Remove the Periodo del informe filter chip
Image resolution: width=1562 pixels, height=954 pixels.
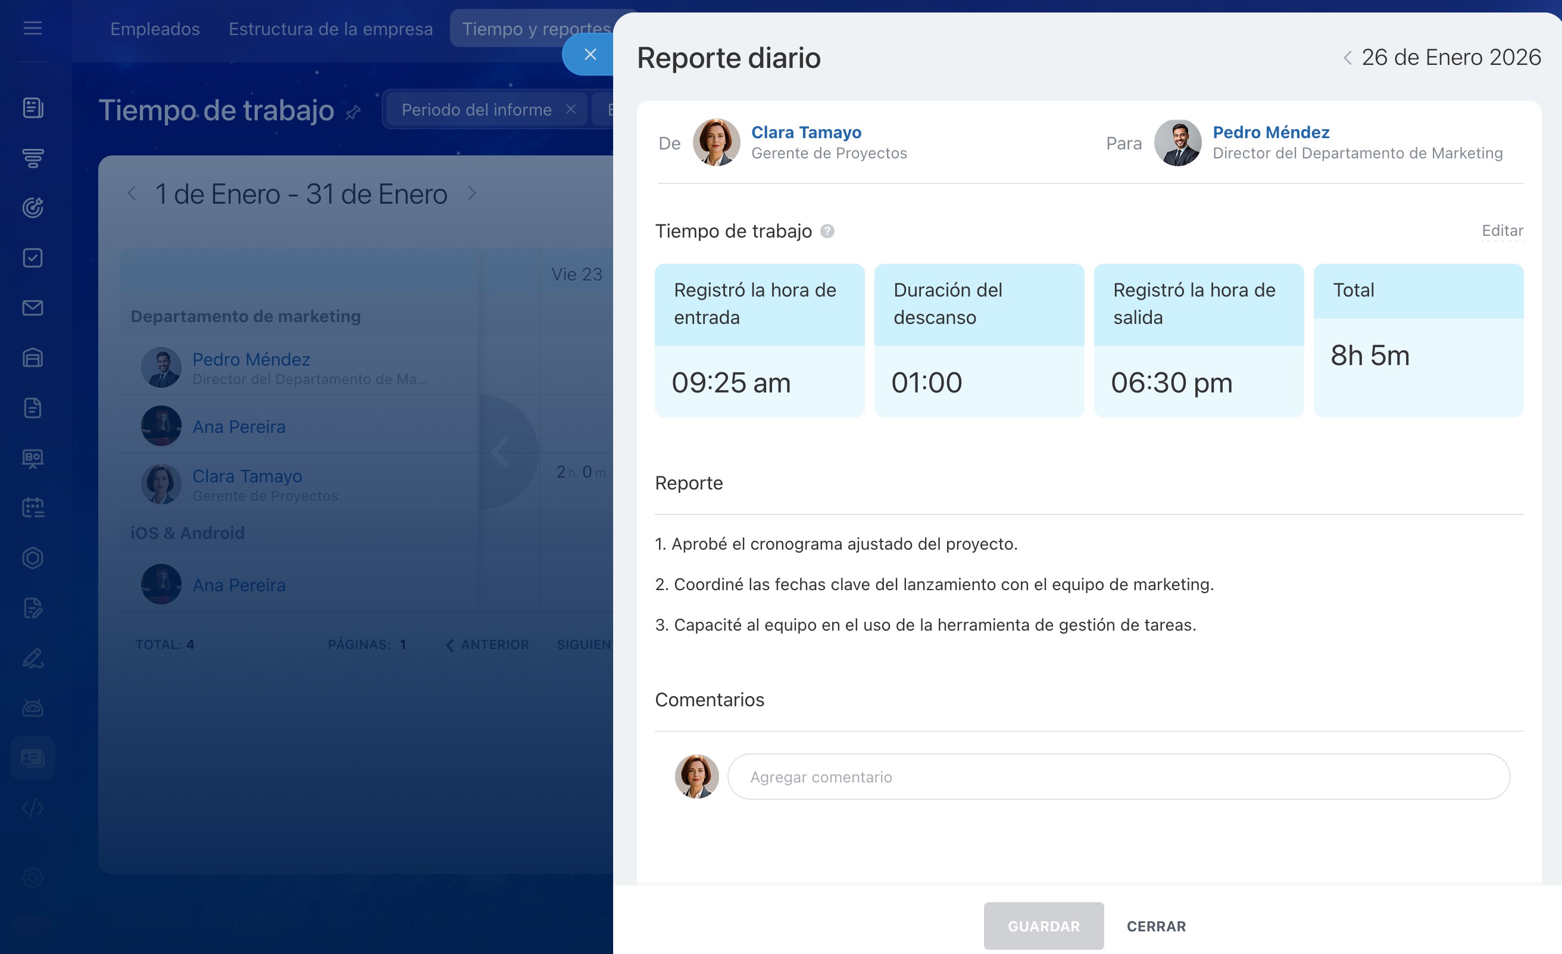point(570,109)
